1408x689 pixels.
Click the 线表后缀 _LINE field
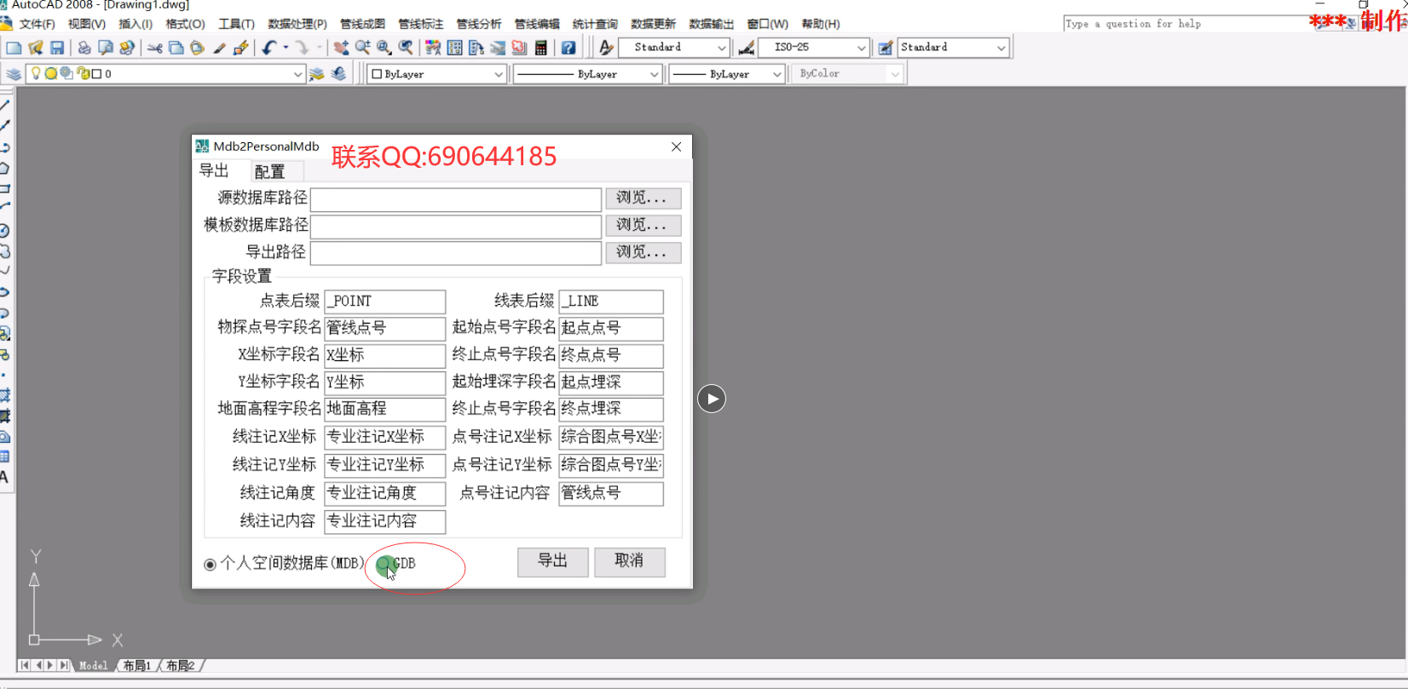(x=611, y=301)
